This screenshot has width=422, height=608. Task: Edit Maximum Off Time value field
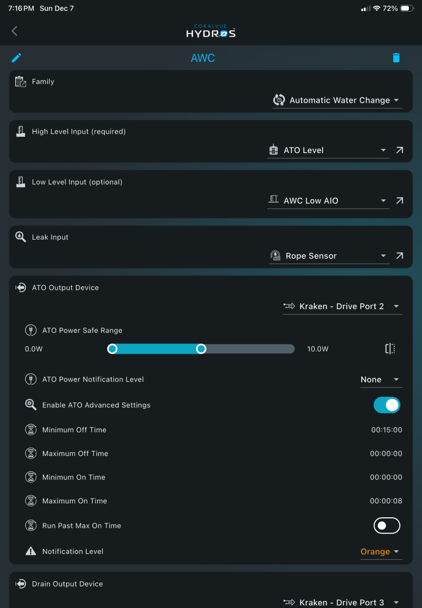coord(387,453)
